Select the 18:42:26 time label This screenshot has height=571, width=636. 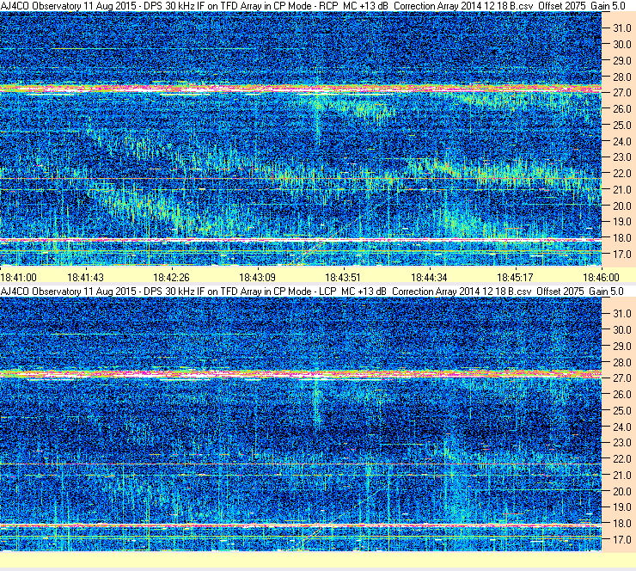(x=171, y=278)
